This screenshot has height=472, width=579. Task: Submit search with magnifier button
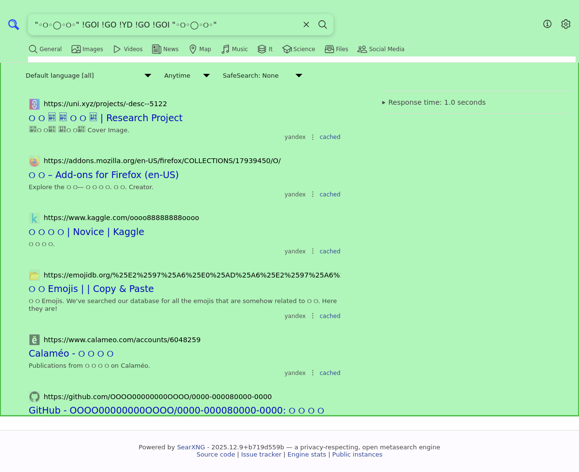click(323, 25)
